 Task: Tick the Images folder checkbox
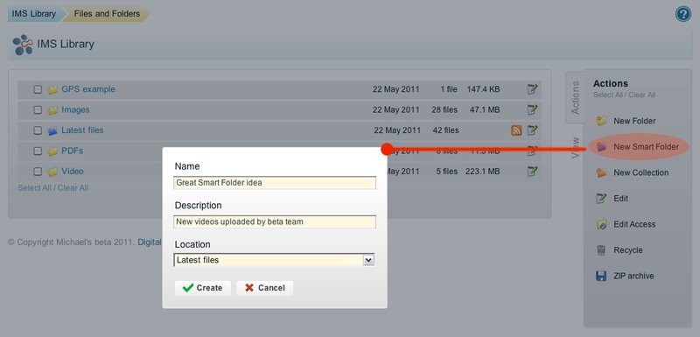click(38, 109)
